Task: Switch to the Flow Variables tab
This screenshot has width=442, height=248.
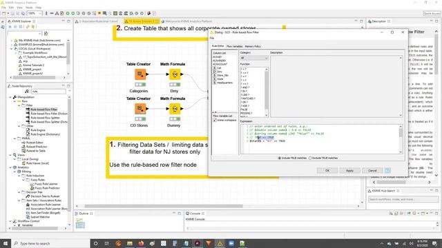Action: (234, 46)
